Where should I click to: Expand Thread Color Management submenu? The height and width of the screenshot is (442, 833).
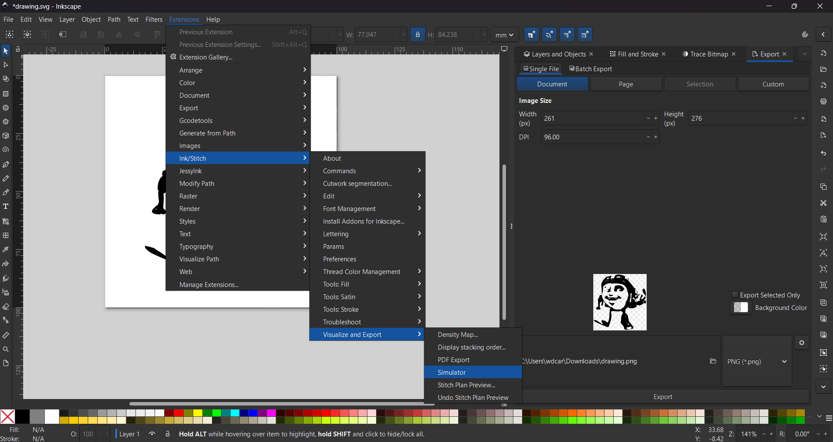coord(367,271)
